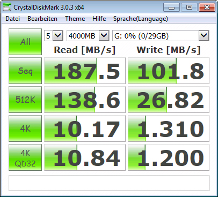Click the CrystalDiskMark icon in title bar
The width and height of the screenshot is (218, 197).
click(7, 7)
